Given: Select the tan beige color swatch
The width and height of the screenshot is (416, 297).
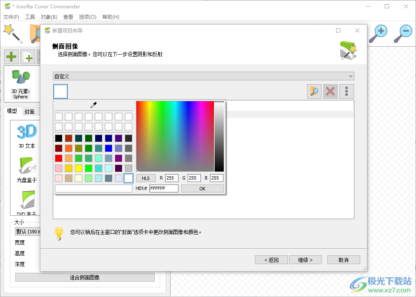Looking at the screenshot, I should pyautogui.click(x=69, y=178).
